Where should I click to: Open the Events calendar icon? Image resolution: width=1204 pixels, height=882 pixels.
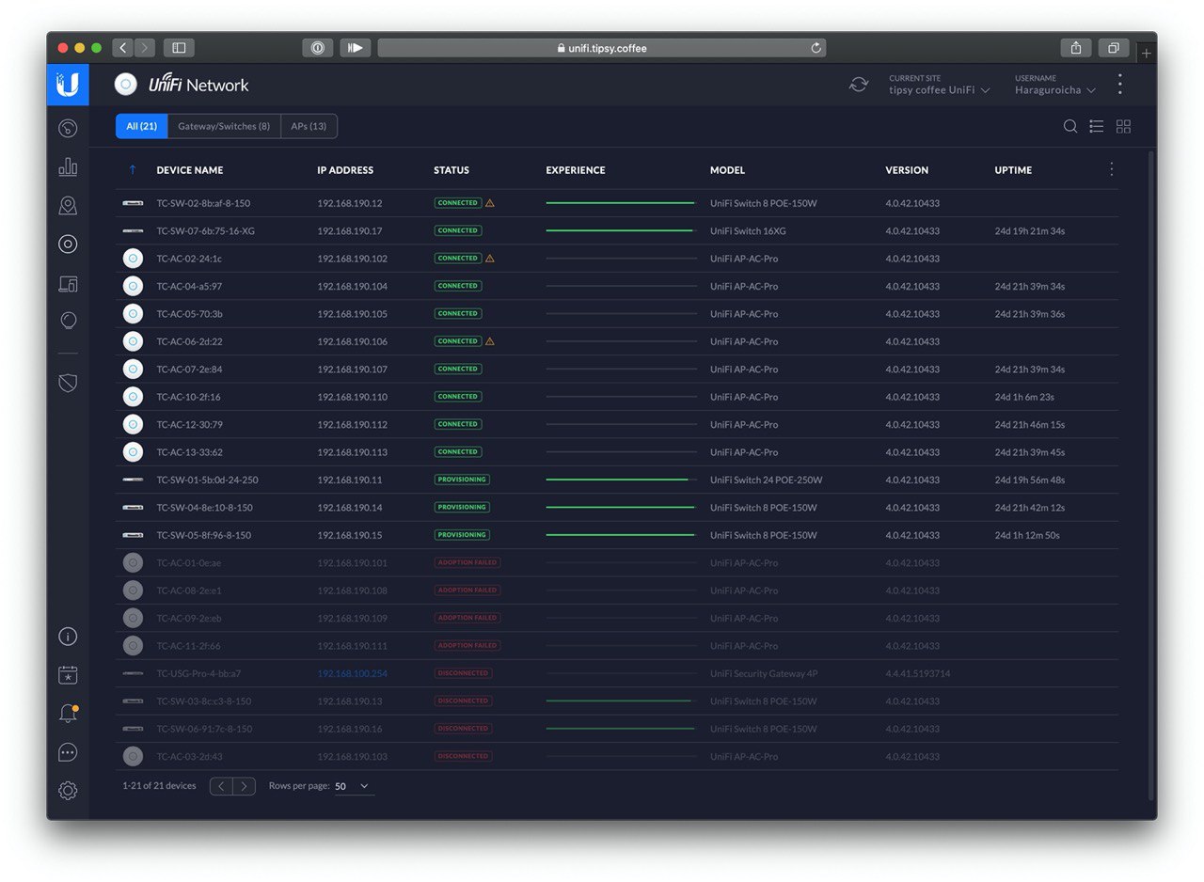[68, 675]
